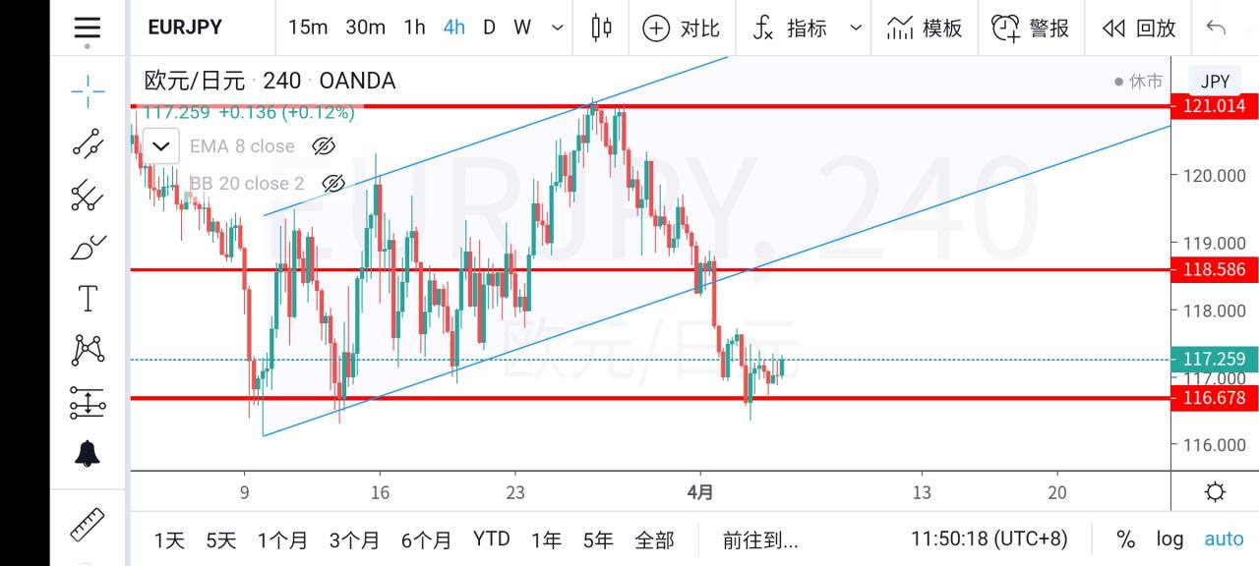The width and height of the screenshot is (1259, 566).
Task: Select the 3个月 date range
Action: pyautogui.click(x=354, y=539)
